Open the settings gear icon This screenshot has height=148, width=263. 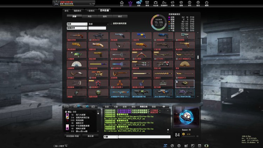pyautogui.click(x=198, y=4)
